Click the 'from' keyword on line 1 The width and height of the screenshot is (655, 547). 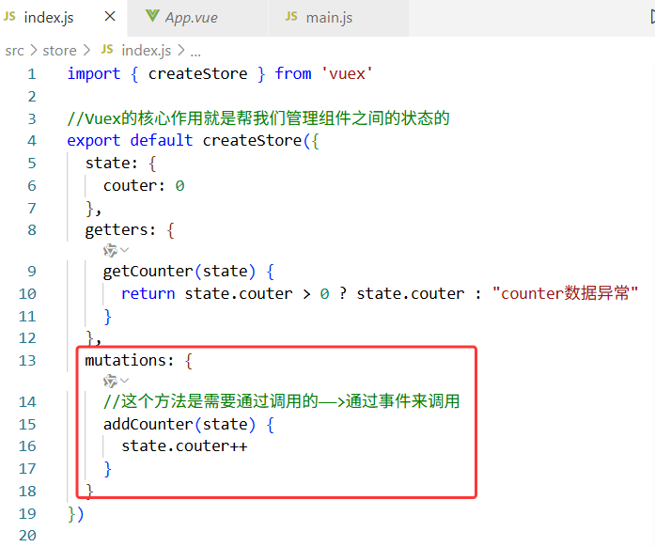[x=293, y=74]
